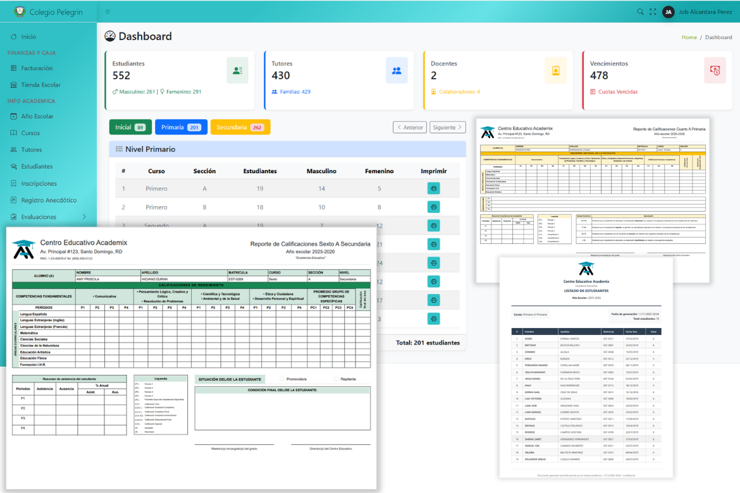This screenshot has height=493, width=740.
Task: Switch to the Inicial level tab
Action: click(130, 127)
